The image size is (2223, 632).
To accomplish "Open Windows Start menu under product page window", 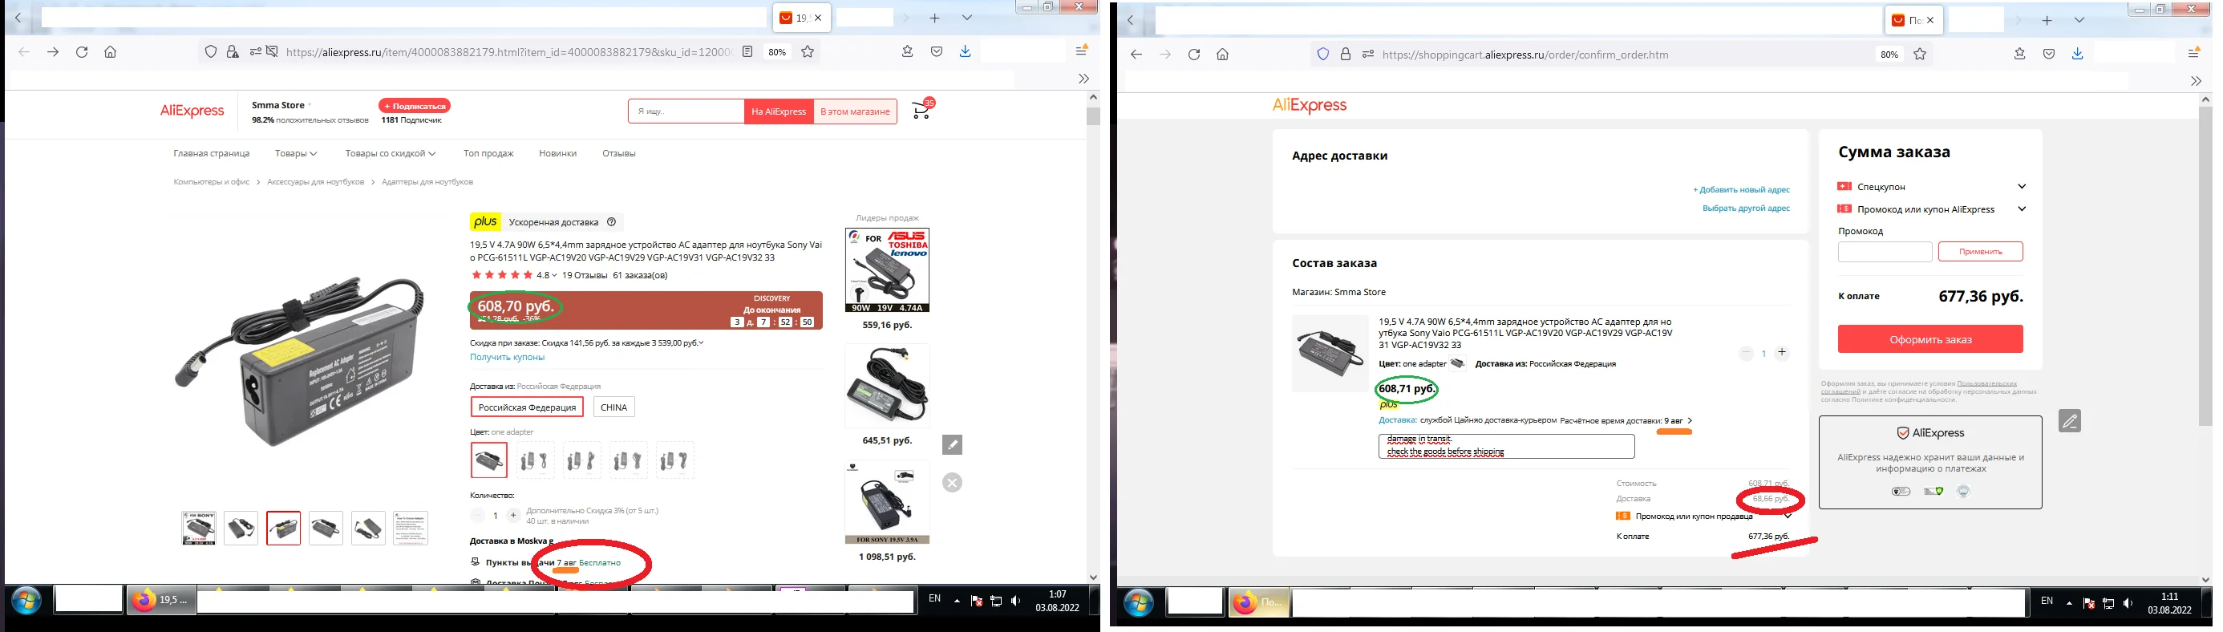I will point(26,600).
